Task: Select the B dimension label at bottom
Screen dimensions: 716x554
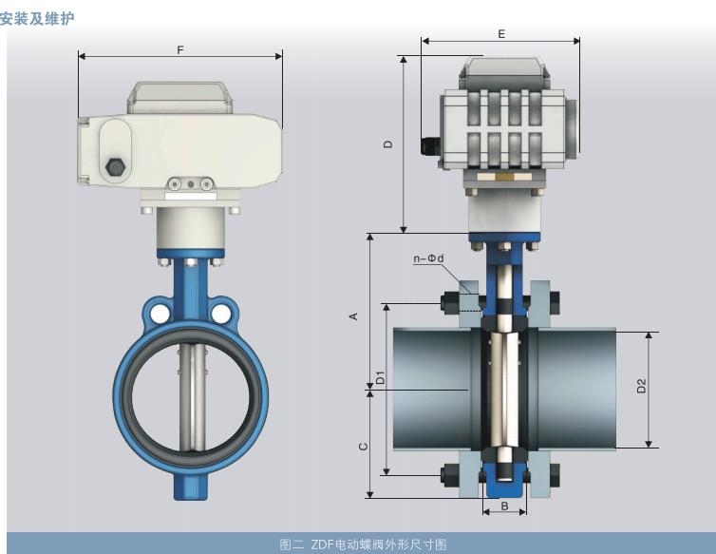Action: (x=504, y=506)
